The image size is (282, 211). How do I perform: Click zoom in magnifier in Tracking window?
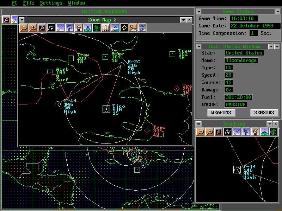pos(209,132)
